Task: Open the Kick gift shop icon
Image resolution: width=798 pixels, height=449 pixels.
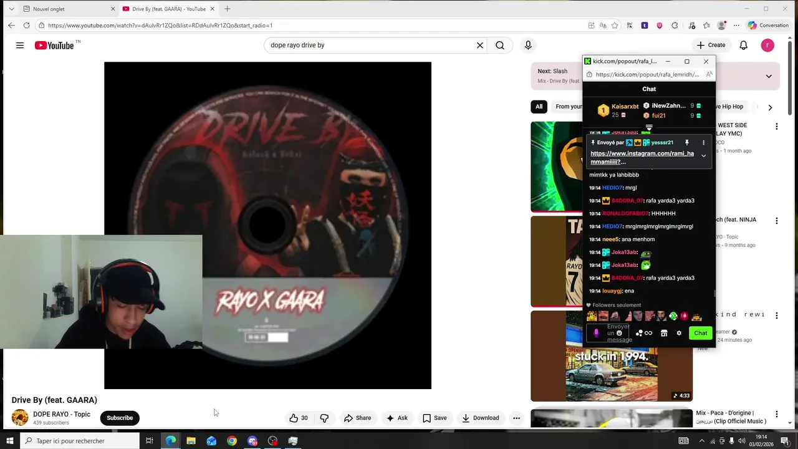Action: (664, 333)
